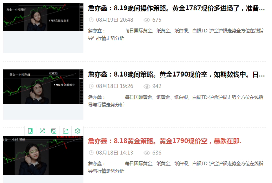Click the timestamp 08月18日 14:13
The height and width of the screenshot is (183, 272).
point(114,153)
